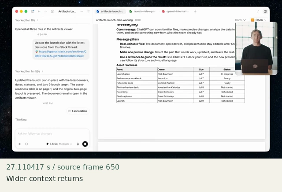Screen dimensions: 282x192
Task: Select the In progress status cell
Action: (x=227, y=74)
